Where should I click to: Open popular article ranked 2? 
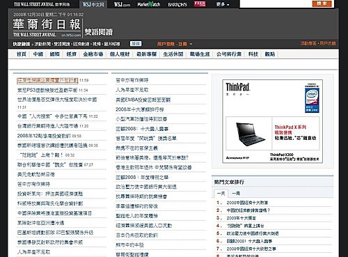coord(248,210)
